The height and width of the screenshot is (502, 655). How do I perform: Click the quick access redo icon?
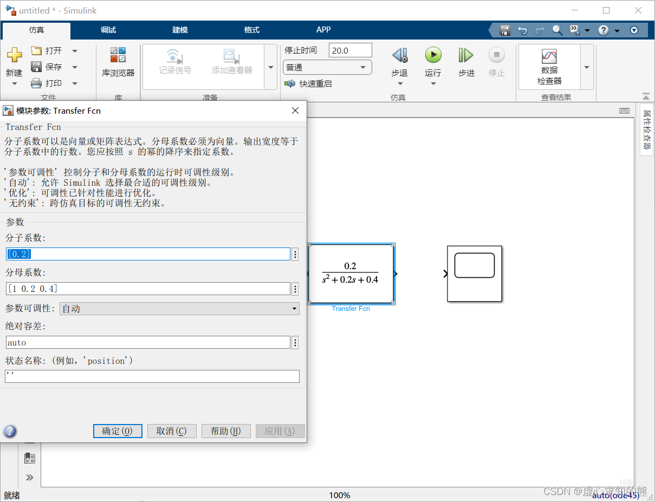pos(540,30)
